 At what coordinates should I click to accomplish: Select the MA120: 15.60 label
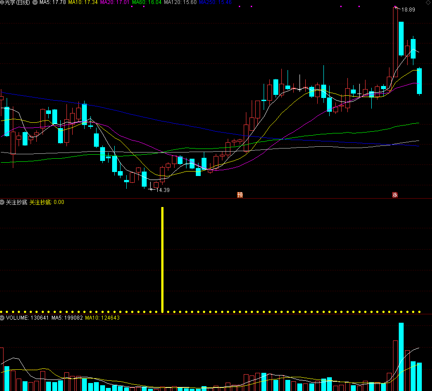(x=180, y=3)
